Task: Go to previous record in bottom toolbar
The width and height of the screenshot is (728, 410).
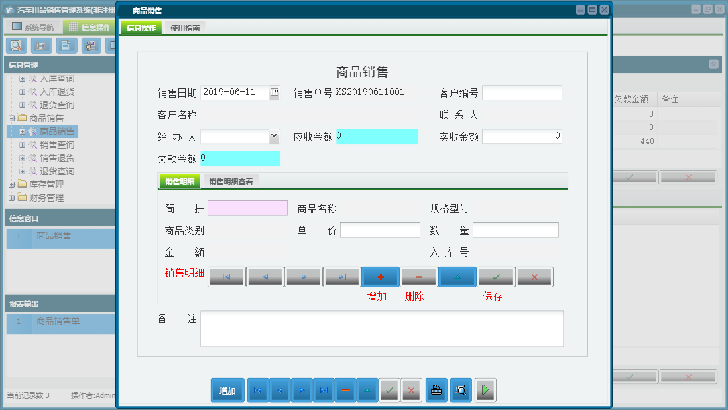Action: 280,390
